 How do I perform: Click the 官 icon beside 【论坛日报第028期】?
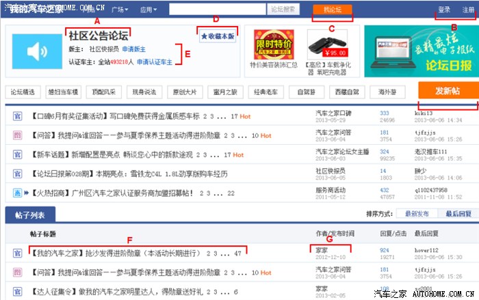tap(17, 174)
